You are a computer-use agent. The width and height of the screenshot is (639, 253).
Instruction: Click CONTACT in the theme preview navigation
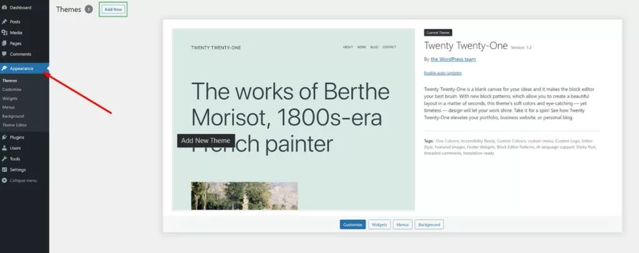point(389,47)
